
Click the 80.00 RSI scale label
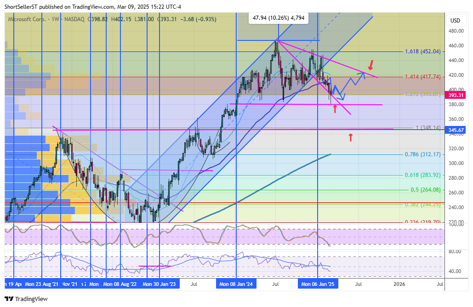click(455, 251)
